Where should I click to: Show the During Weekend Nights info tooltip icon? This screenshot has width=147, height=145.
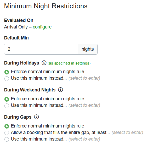pyautogui.click(x=60, y=90)
